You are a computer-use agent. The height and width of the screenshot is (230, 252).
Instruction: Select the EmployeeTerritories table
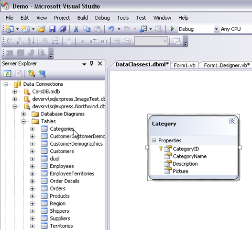[x=72, y=173]
